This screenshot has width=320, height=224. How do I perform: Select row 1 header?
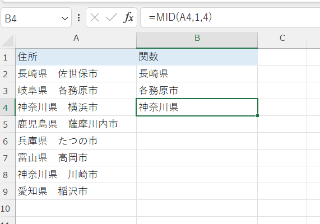pyautogui.click(x=7, y=57)
